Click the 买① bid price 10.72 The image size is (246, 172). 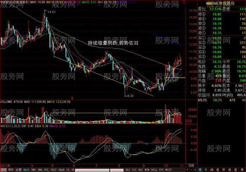coord(217,38)
